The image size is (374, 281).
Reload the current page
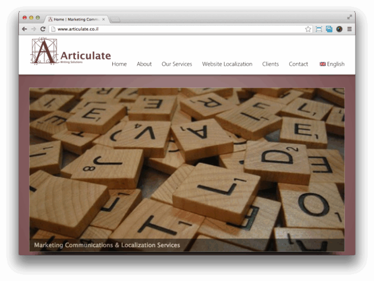(43, 29)
